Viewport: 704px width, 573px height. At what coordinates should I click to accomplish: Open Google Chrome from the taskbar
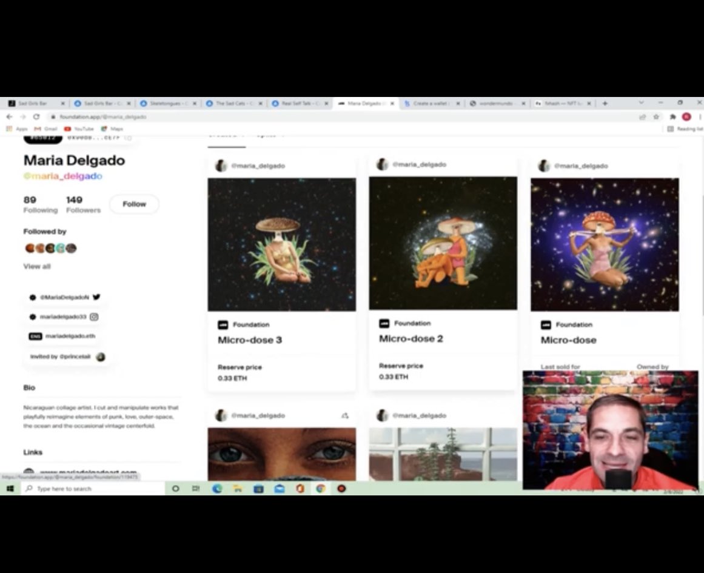click(x=321, y=489)
